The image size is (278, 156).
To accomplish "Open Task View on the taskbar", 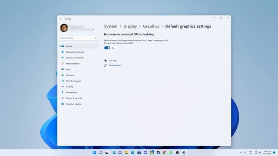I will point(107,153).
